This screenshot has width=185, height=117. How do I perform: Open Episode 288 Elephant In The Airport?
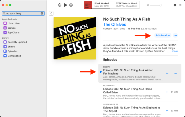[x=131, y=109]
